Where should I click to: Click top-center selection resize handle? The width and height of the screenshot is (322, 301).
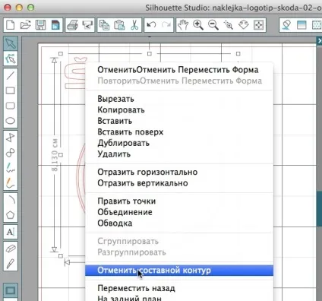pos(150,54)
